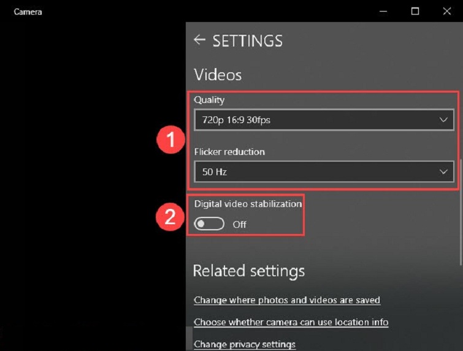
Task: Open Change where photos and videos are saved
Action: 287,300
